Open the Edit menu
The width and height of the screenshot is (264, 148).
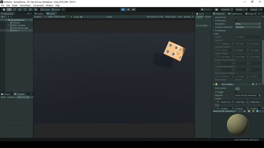coord(8,5)
